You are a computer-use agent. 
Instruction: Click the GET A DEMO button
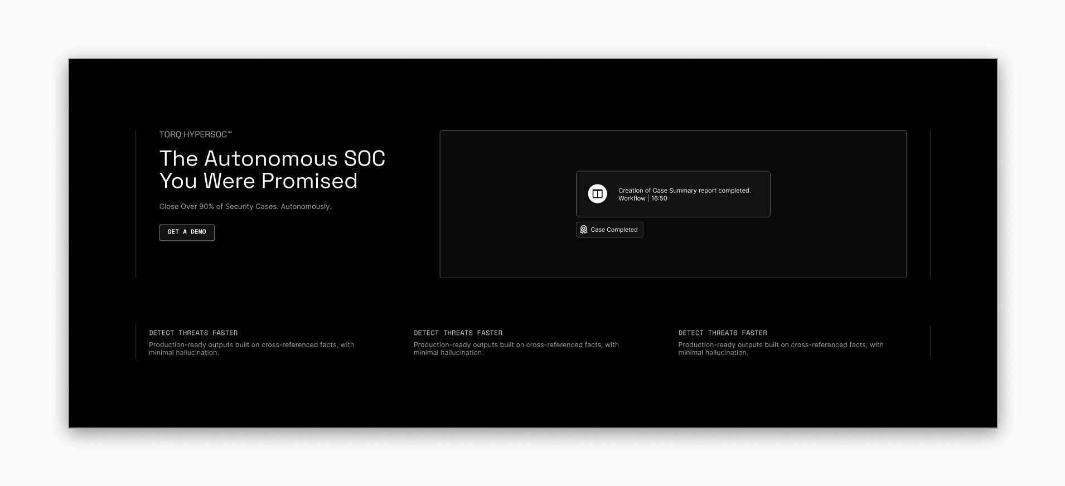click(187, 232)
